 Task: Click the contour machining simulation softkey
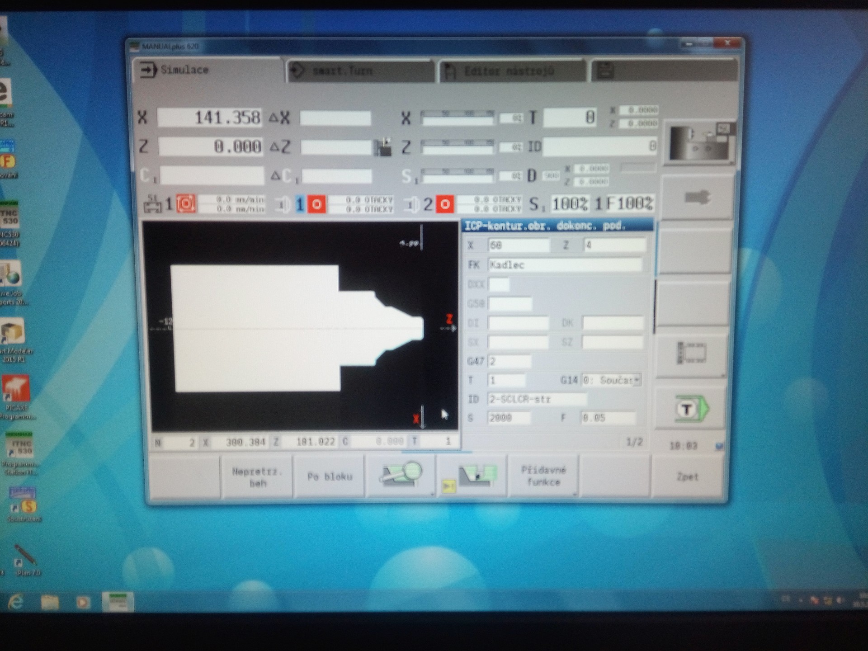pos(471,477)
